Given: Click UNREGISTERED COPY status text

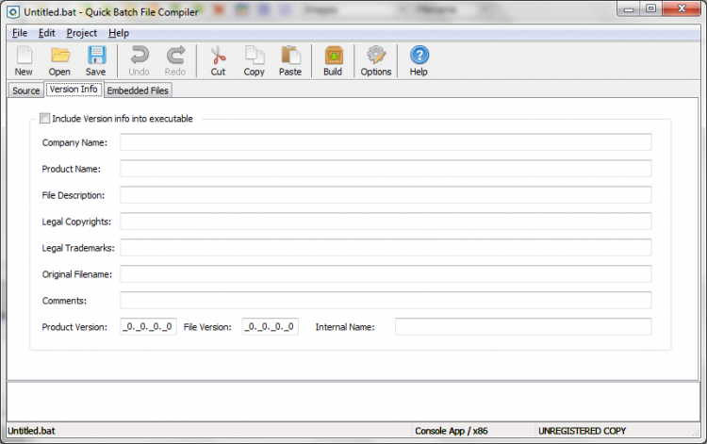Looking at the screenshot, I should pyautogui.click(x=583, y=431).
